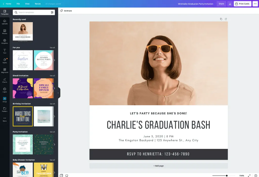Select the A Diwali Celebration template

coord(23,88)
